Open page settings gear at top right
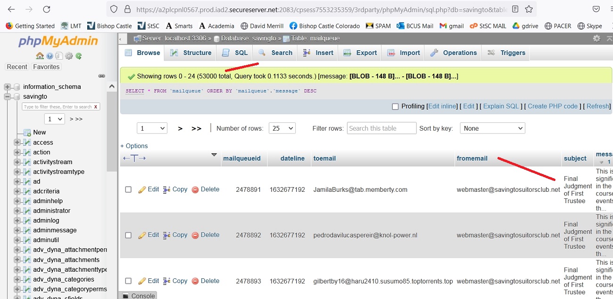Viewport: 613px width, 299px height. tap(596, 39)
